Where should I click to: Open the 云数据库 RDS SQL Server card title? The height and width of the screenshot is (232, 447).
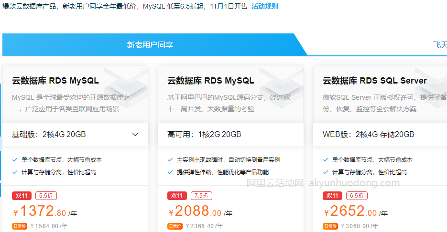tap(374, 81)
